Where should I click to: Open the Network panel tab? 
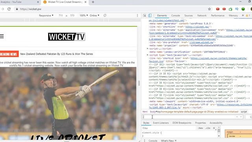coord(202,16)
